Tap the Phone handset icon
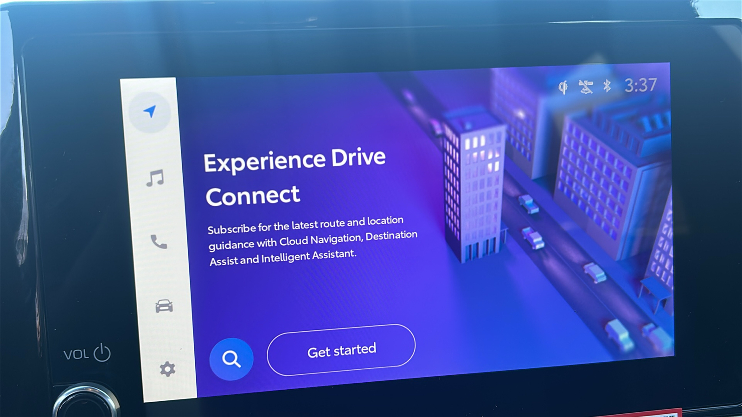Screen dimensions: 742x417 tap(159, 242)
